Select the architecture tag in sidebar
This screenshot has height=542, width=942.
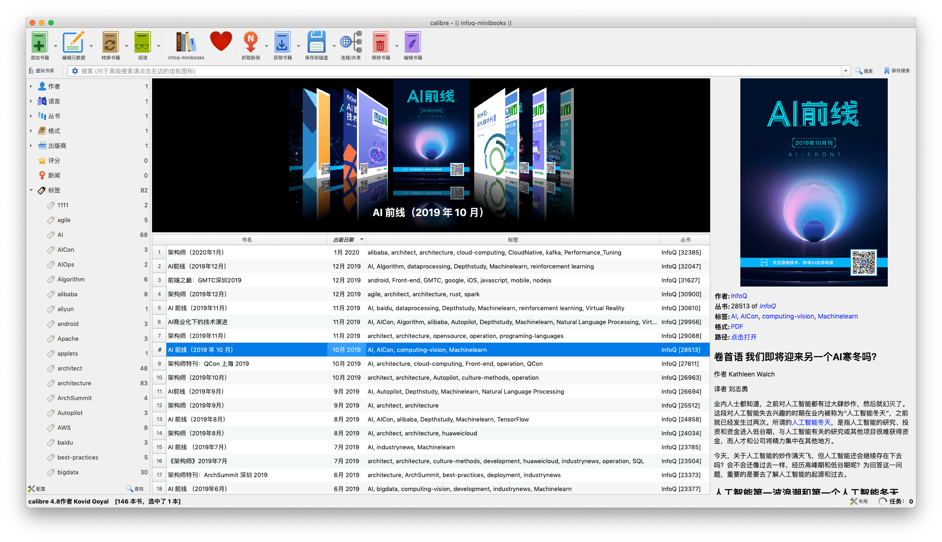click(x=74, y=383)
